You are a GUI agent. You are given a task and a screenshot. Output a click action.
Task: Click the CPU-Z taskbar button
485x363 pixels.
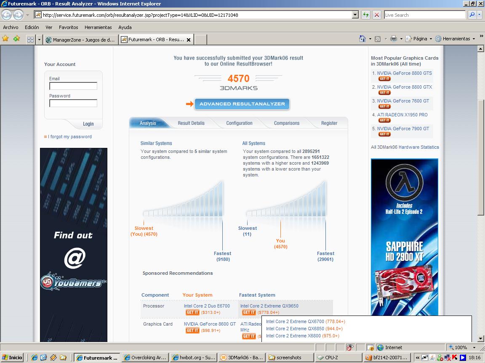click(338, 358)
